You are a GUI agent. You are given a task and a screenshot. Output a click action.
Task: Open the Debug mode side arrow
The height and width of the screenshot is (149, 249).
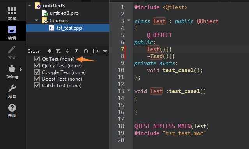tap(21, 69)
